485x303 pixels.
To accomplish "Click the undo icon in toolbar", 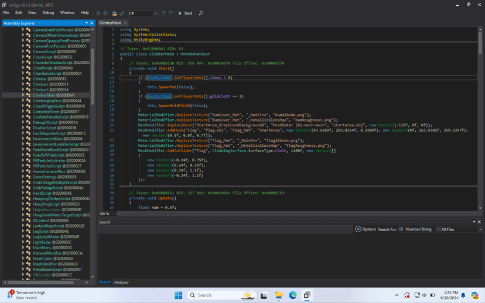I will pyautogui.click(x=163, y=13).
